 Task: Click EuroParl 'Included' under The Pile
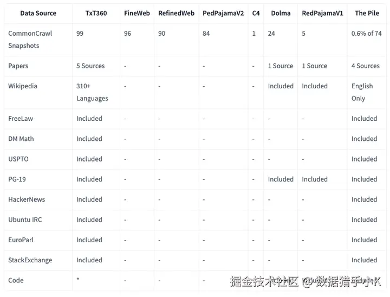[x=364, y=240]
